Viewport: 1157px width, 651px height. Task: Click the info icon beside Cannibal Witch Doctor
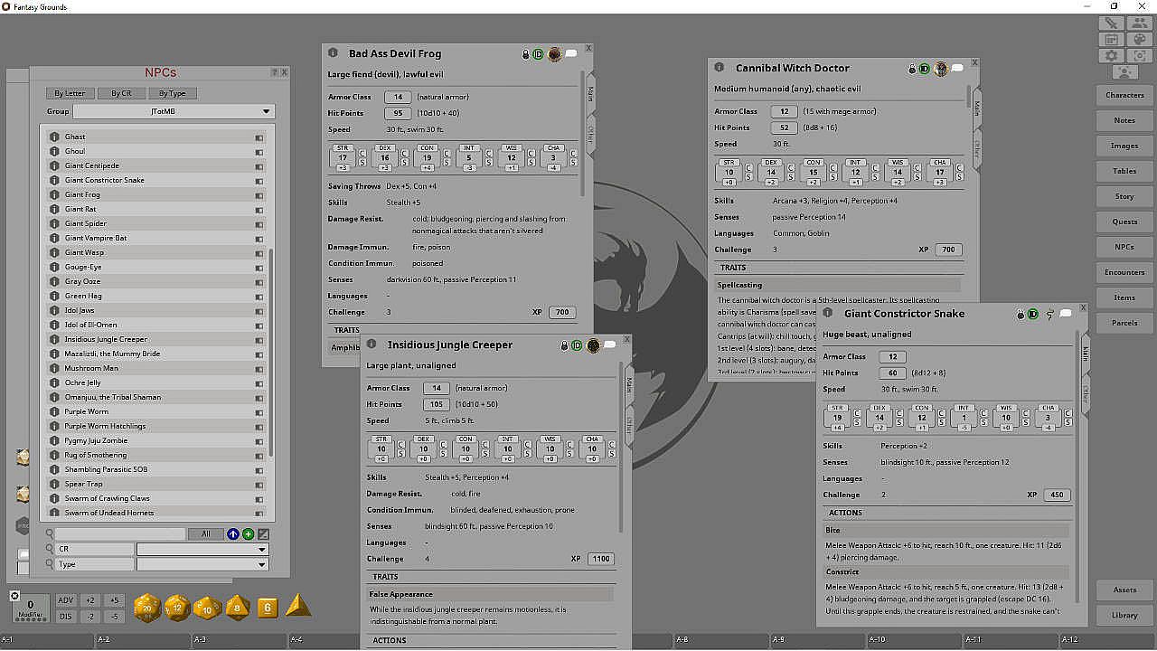pos(720,68)
